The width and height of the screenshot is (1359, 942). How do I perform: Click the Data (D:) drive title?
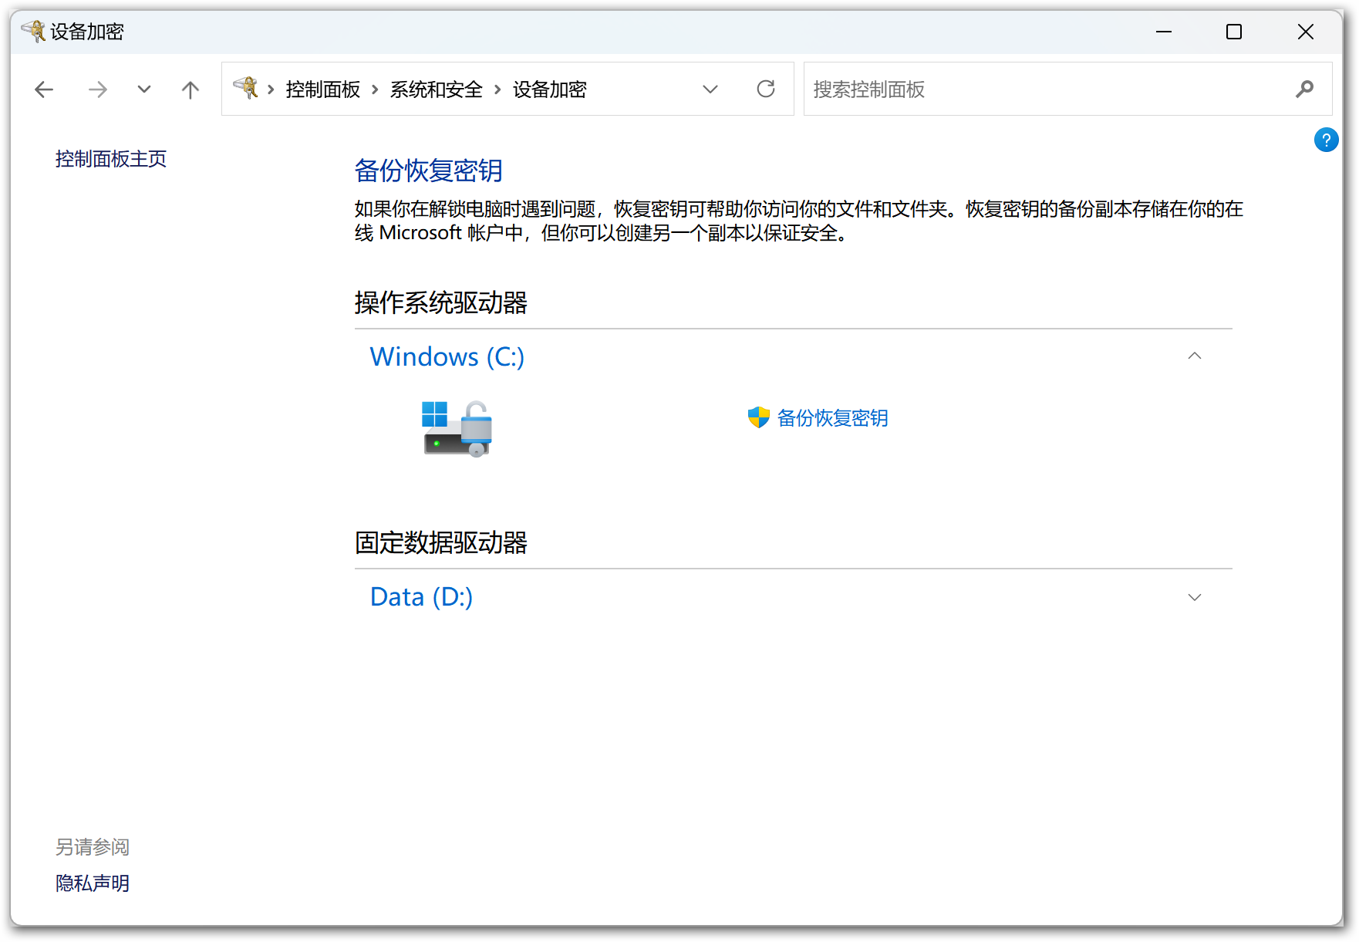pos(421,597)
